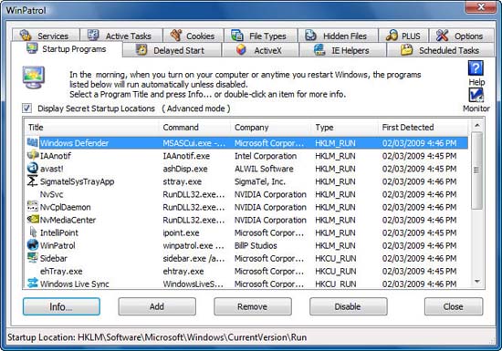Click the Startup Programs monitor icon
The height and width of the screenshot is (351, 502).
click(x=32, y=48)
